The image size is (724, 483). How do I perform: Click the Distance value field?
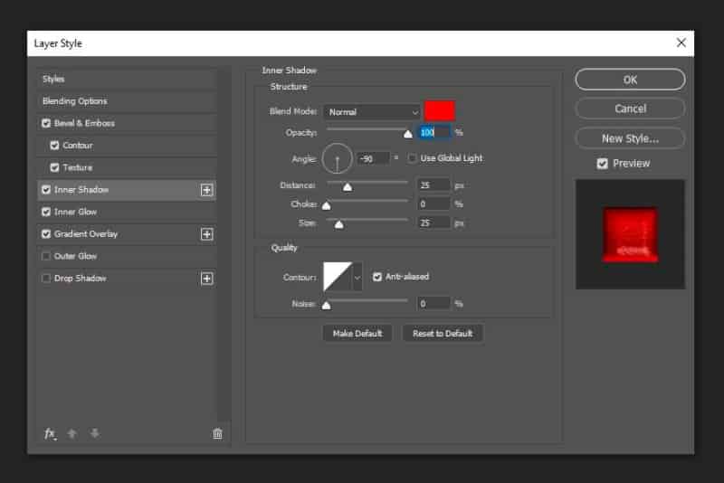coord(433,185)
